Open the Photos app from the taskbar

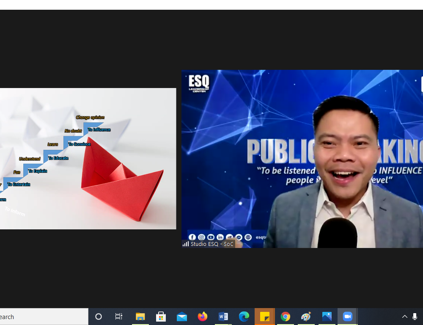click(327, 317)
